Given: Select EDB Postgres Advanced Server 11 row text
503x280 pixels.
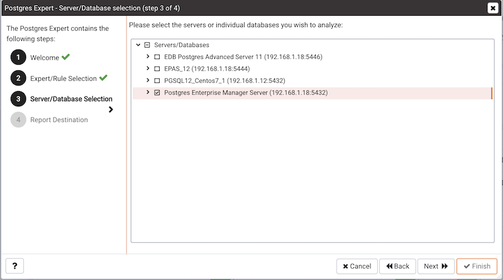Looking at the screenshot, I should point(243,57).
